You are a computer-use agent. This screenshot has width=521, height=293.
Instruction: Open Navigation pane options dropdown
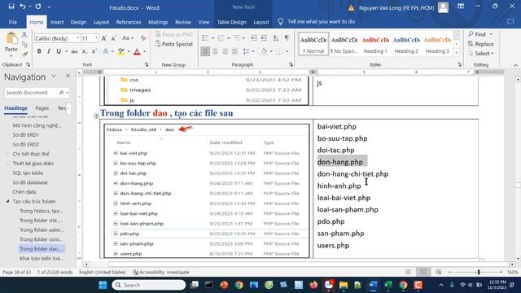coord(54,77)
